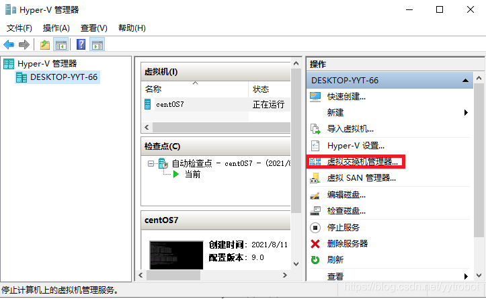
Task: Select the centOS7 name cell
Action: tap(170, 104)
